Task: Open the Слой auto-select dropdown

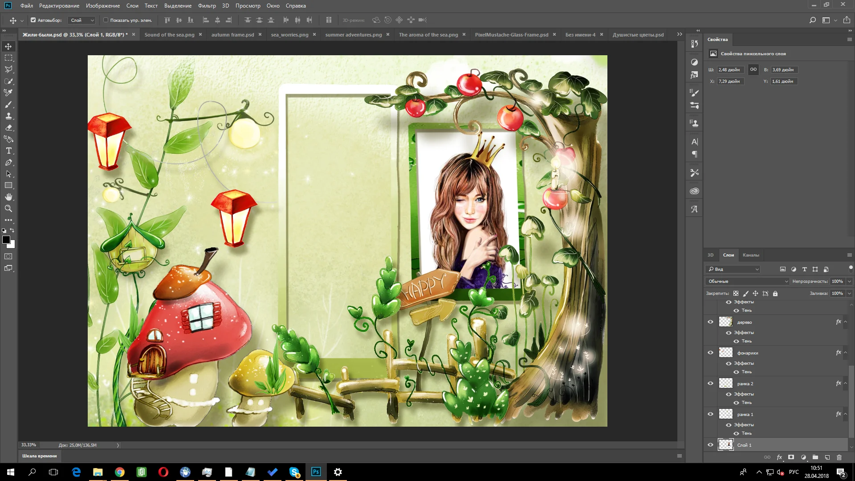Action: tap(82, 20)
